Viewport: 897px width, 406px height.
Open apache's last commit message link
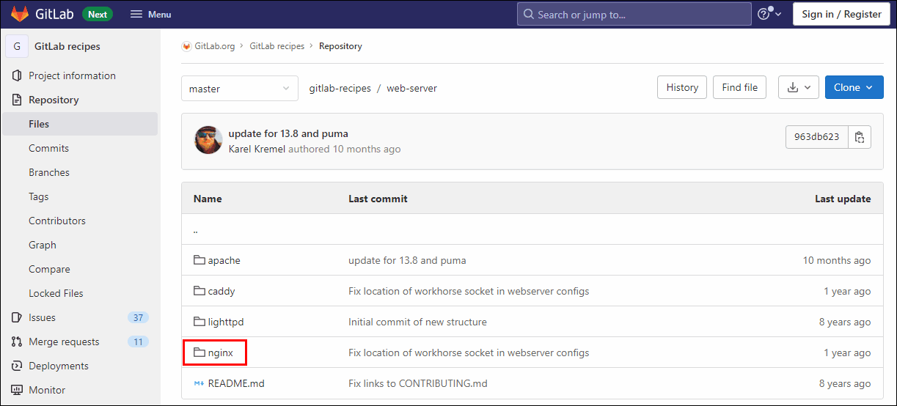407,260
